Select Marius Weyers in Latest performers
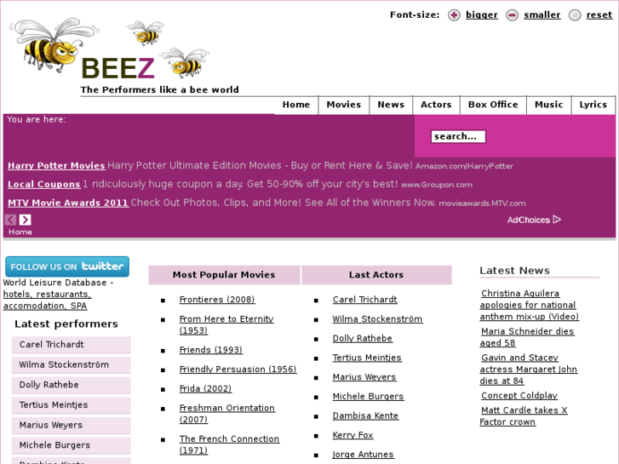 (x=71, y=426)
